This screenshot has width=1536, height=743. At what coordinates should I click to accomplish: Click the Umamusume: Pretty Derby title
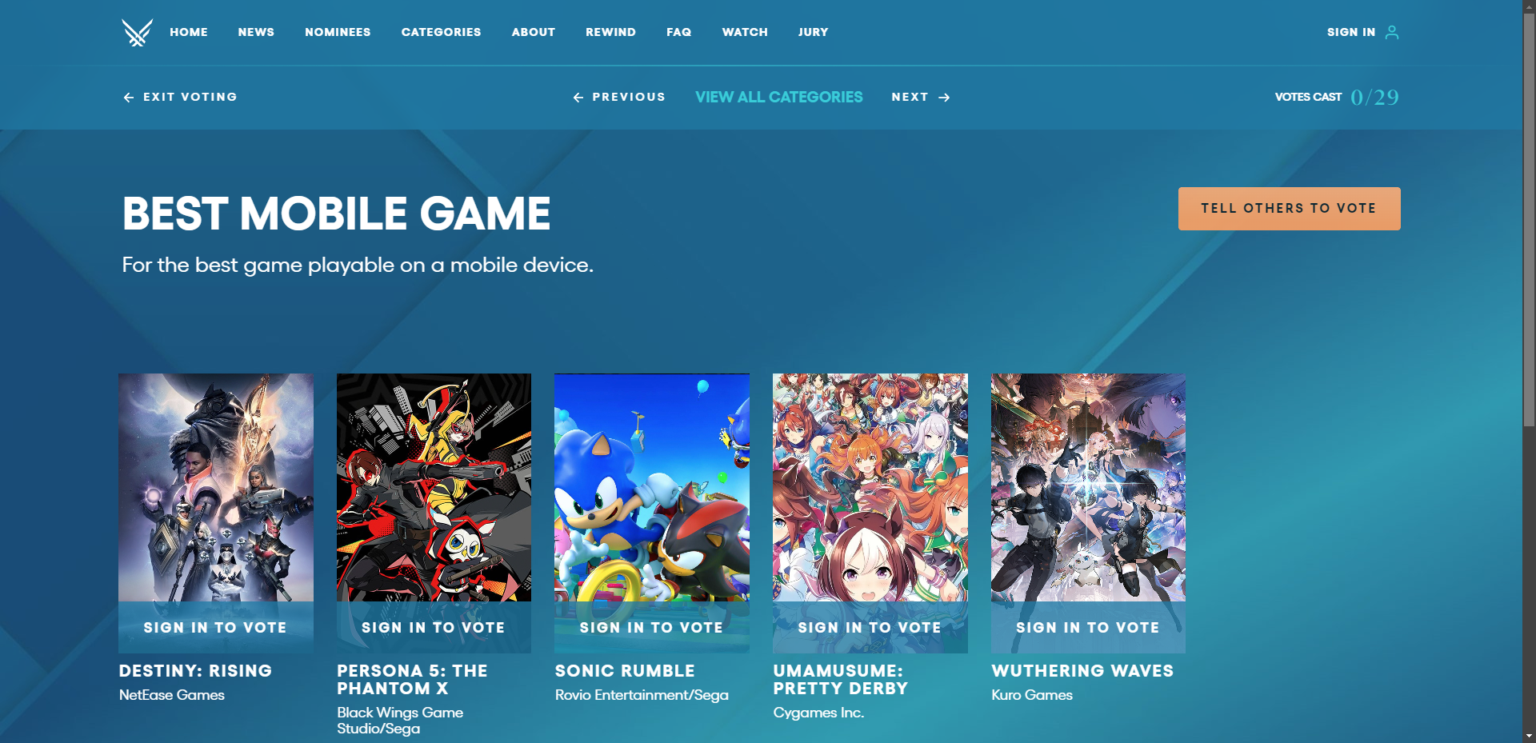(x=841, y=680)
